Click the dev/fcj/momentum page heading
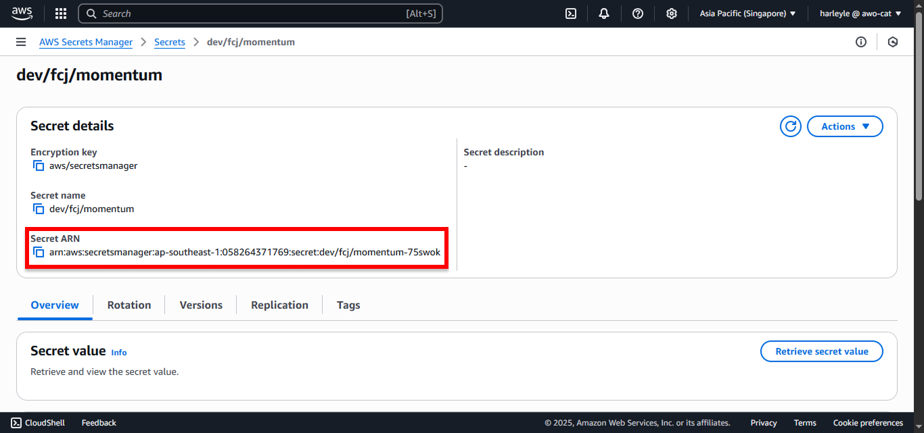 tap(89, 74)
